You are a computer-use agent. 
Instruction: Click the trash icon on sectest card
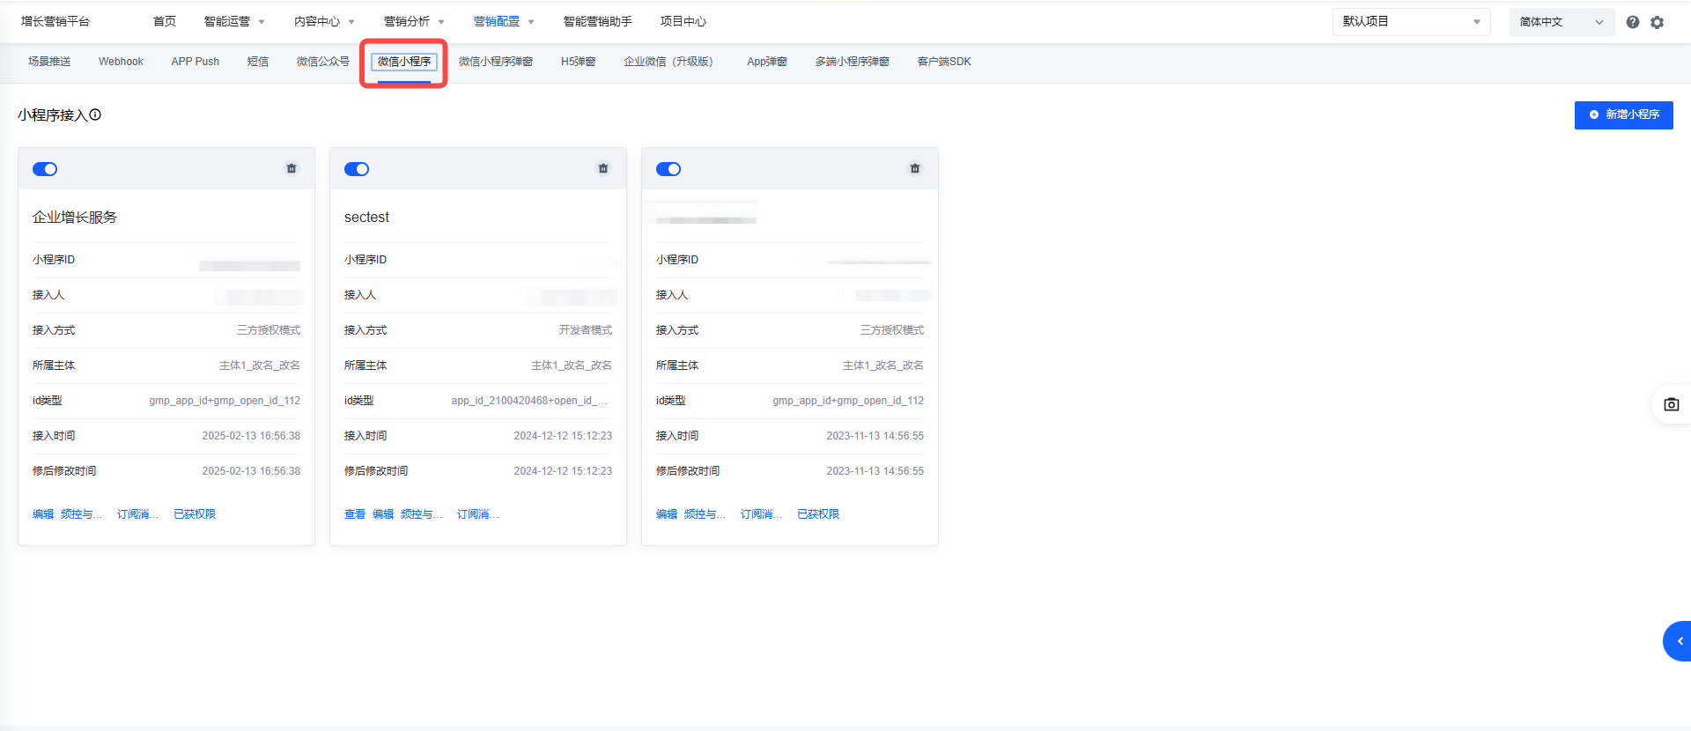click(603, 168)
